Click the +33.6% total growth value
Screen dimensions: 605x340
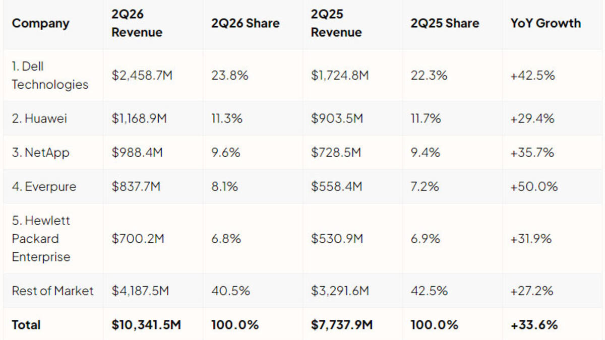(534, 325)
